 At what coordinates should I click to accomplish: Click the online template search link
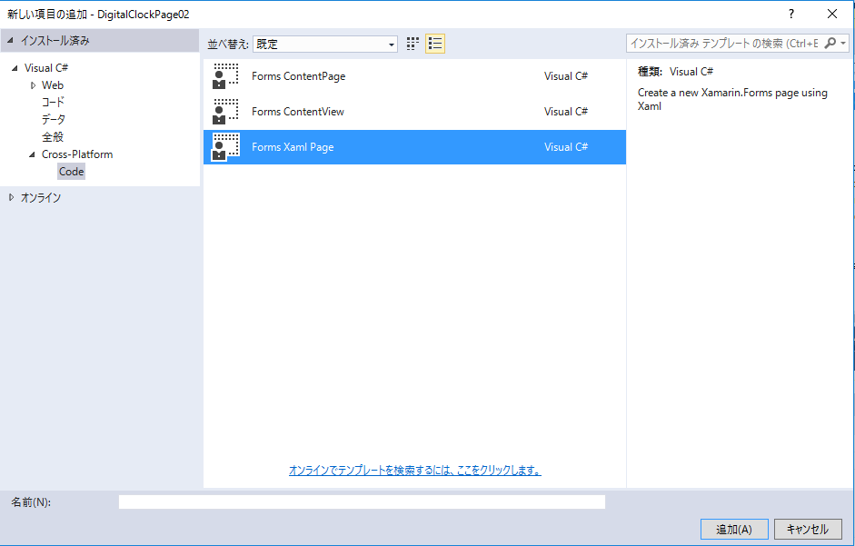414,470
